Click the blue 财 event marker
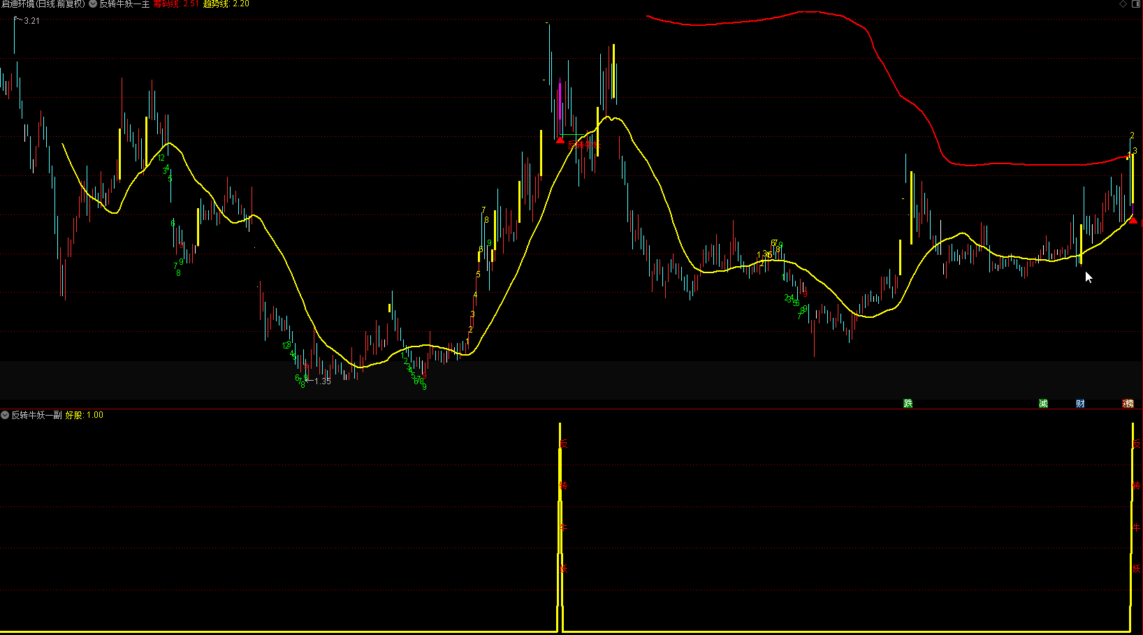 (x=1080, y=404)
